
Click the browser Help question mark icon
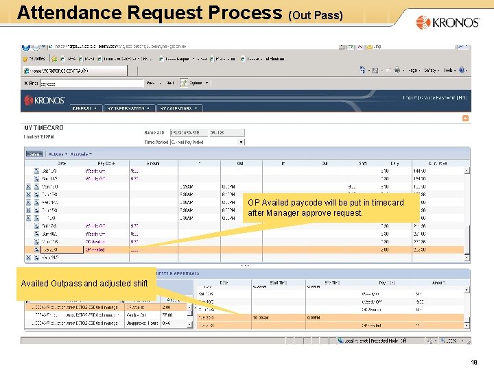pyautogui.click(x=462, y=70)
